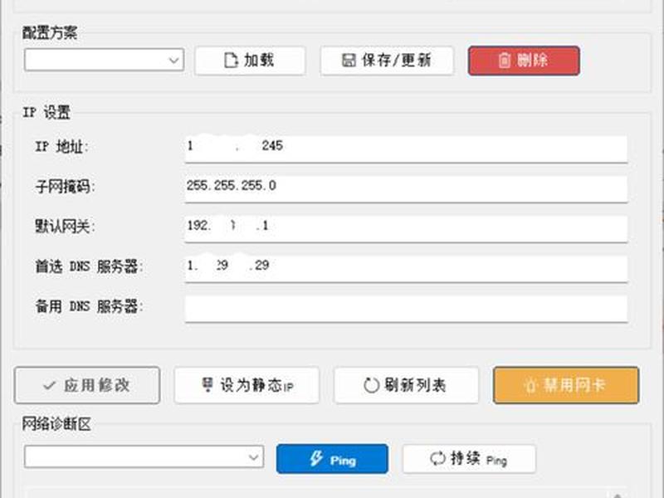Click the IP 地址 input field
The width and height of the screenshot is (664, 498).
[406, 149]
